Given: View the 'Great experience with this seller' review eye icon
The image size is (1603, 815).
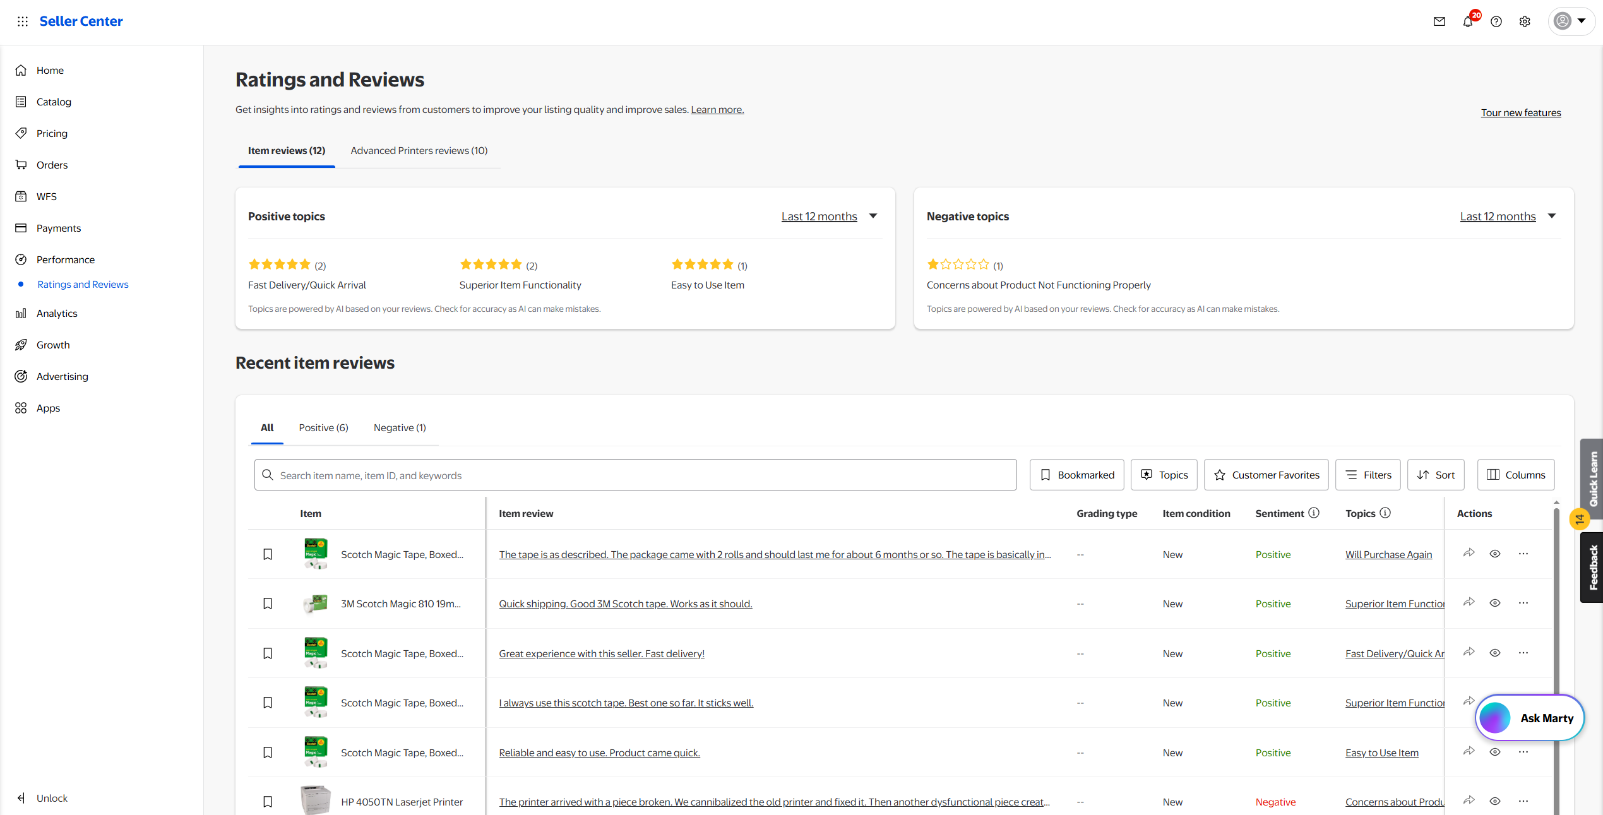Looking at the screenshot, I should tap(1495, 653).
